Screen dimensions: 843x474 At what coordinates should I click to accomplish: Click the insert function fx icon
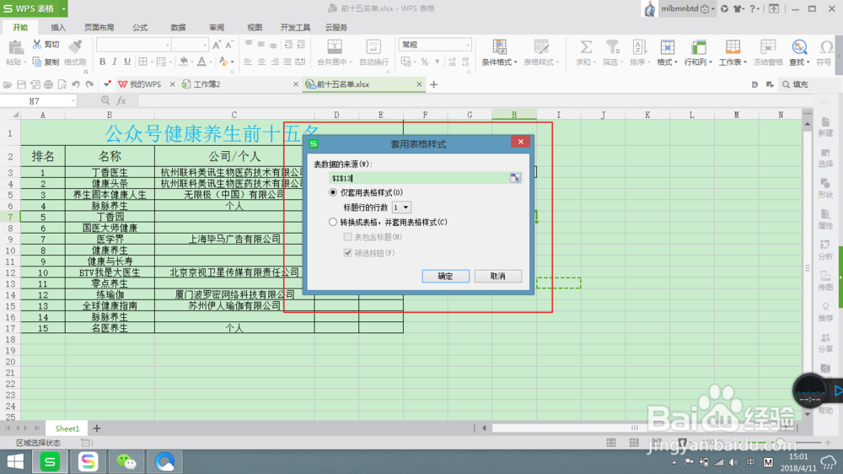(121, 100)
